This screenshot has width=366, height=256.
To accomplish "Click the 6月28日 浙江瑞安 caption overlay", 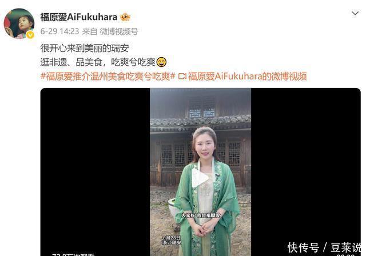I will [x=172, y=240].
